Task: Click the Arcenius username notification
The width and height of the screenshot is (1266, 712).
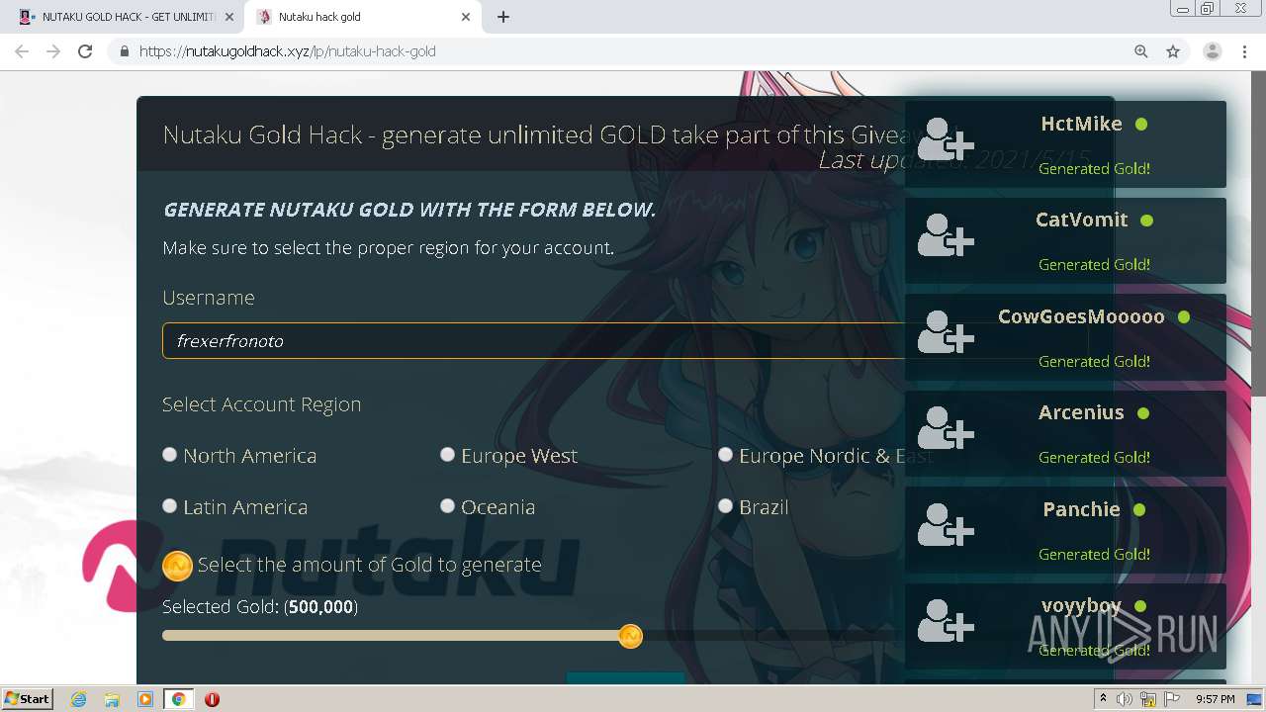Action: click(1081, 412)
